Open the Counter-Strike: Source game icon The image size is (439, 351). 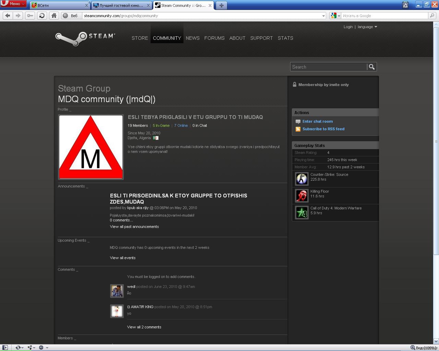302,179
